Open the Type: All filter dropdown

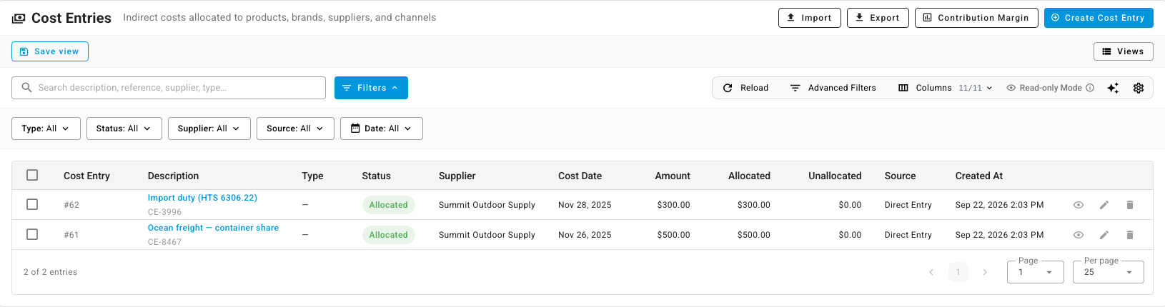click(46, 129)
